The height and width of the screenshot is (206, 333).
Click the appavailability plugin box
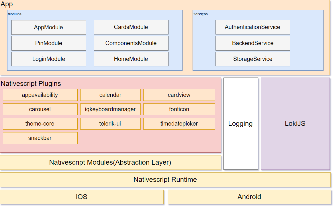tap(40, 95)
